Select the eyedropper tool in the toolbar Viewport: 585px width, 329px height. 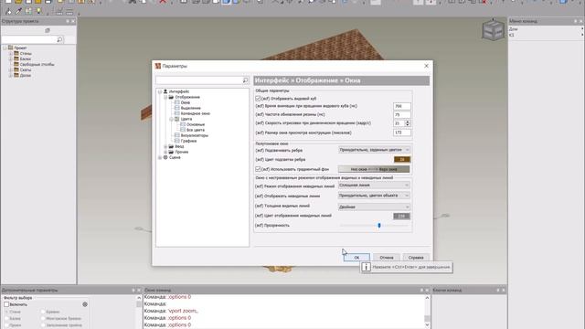tap(18, 11)
